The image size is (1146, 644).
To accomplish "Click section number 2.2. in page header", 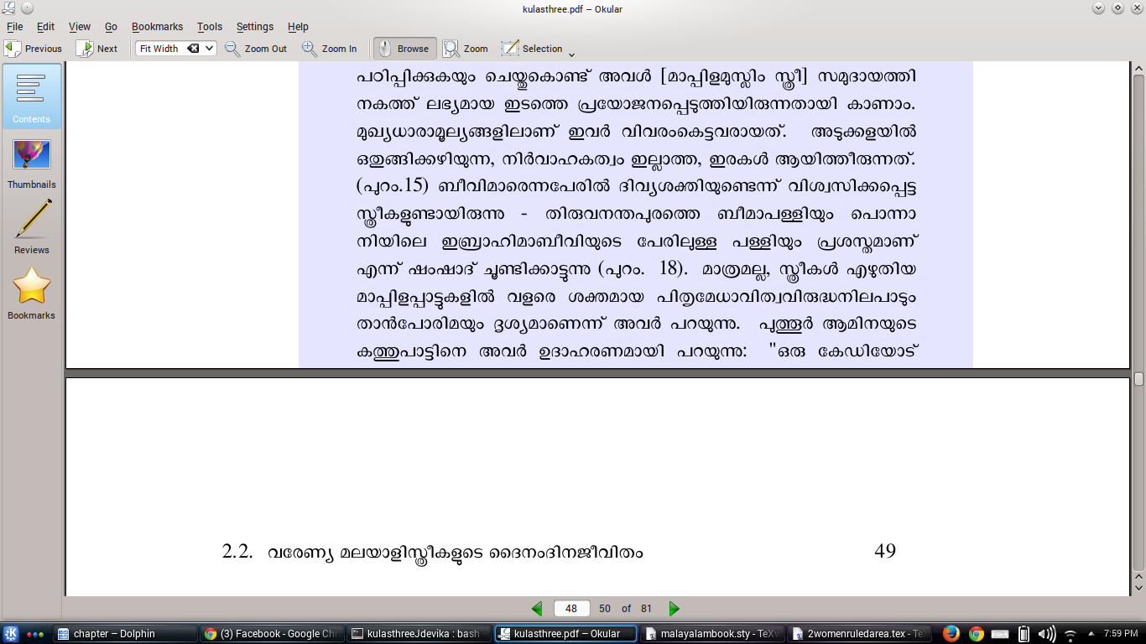I will [237, 551].
